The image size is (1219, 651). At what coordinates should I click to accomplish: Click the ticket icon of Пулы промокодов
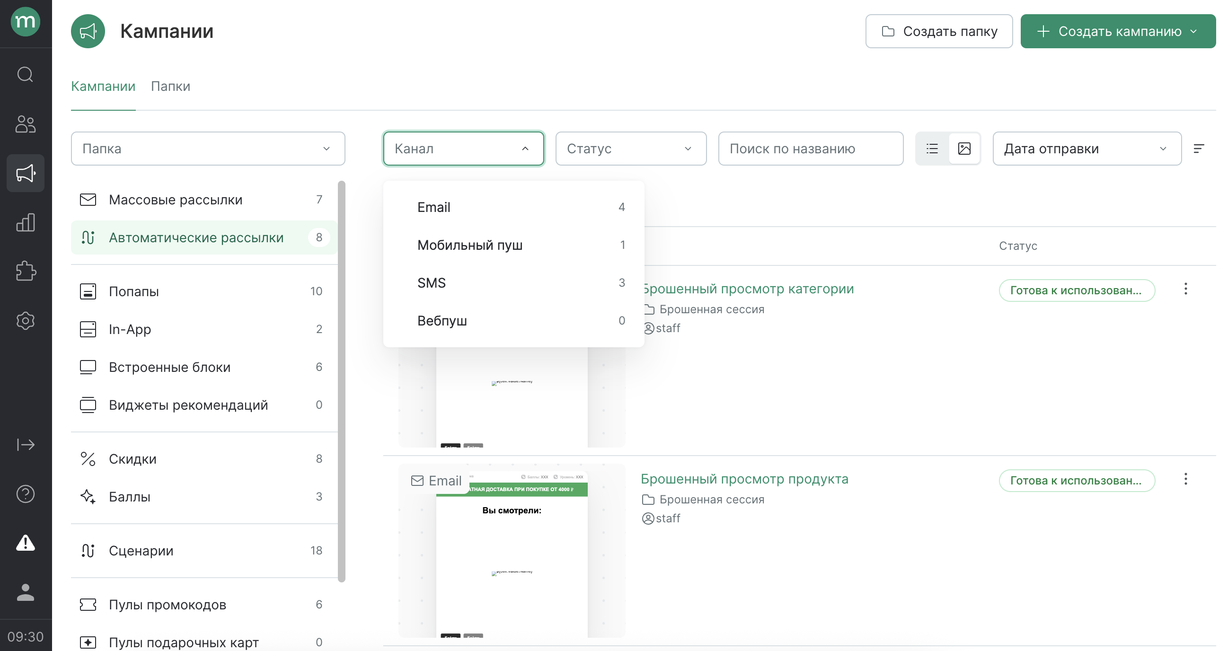88,605
